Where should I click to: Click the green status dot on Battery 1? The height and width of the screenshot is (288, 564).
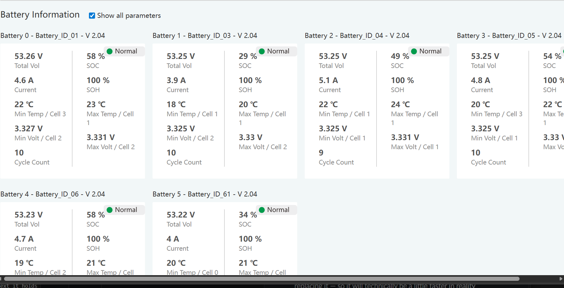tap(262, 51)
